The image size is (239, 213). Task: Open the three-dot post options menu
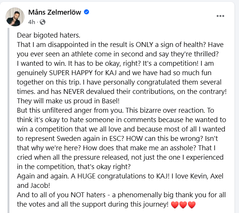point(221,16)
